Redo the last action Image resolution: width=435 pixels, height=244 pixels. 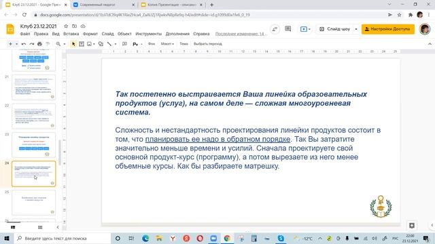(x=32, y=44)
